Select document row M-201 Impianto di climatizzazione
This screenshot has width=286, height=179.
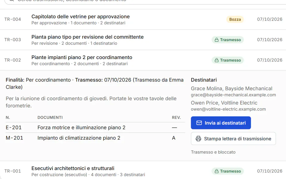pos(95,138)
